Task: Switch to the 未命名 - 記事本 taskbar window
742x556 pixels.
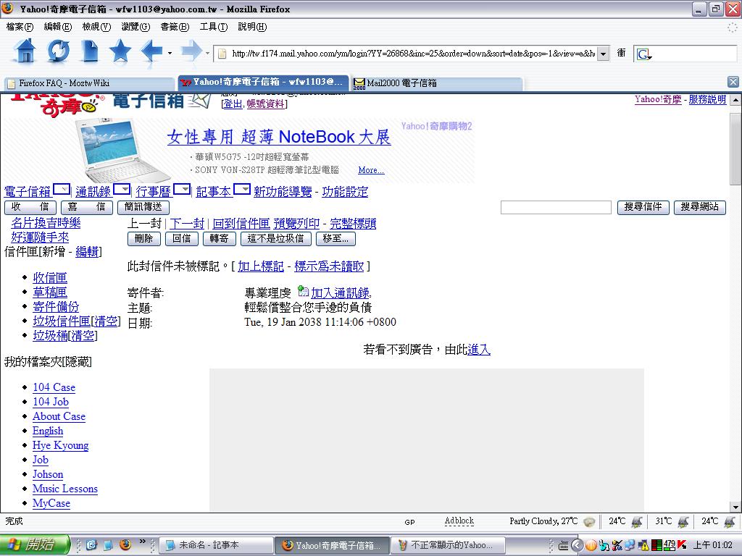Action: 216,545
